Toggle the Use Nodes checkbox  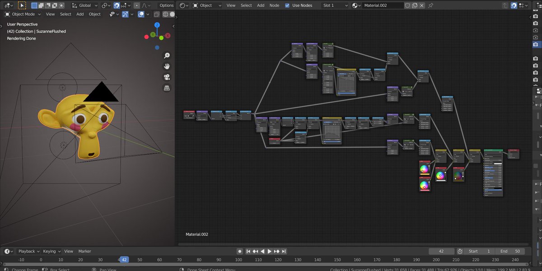click(x=288, y=5)
